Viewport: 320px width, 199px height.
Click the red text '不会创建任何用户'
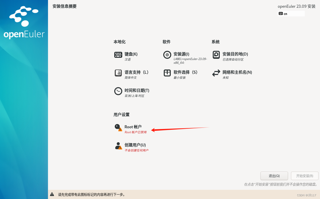[x=136, y=150]
